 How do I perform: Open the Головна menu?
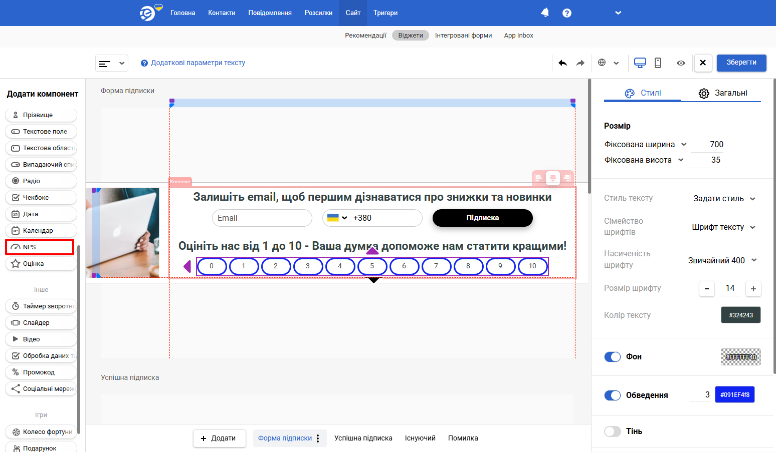pyautogui.click(x=182, y=13)
